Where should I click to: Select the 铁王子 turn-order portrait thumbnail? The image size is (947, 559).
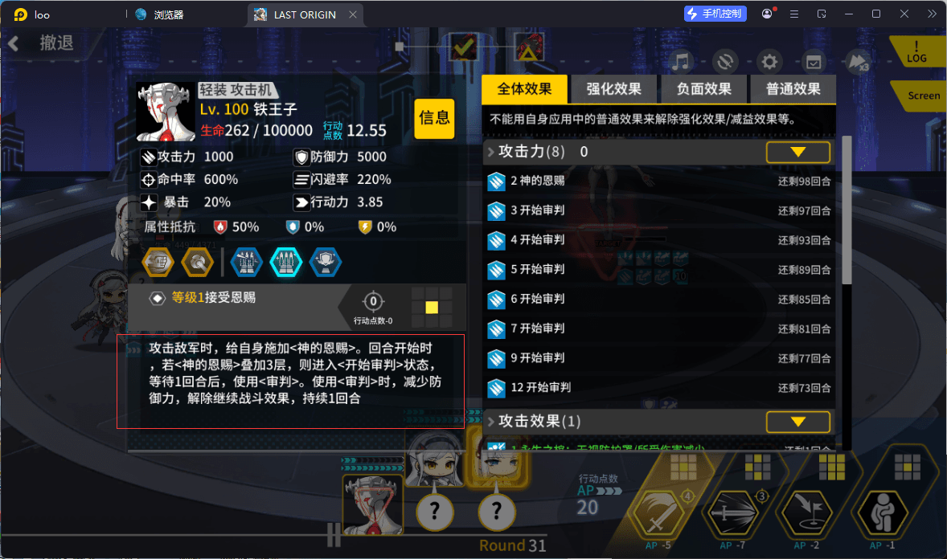click(373, 504)
